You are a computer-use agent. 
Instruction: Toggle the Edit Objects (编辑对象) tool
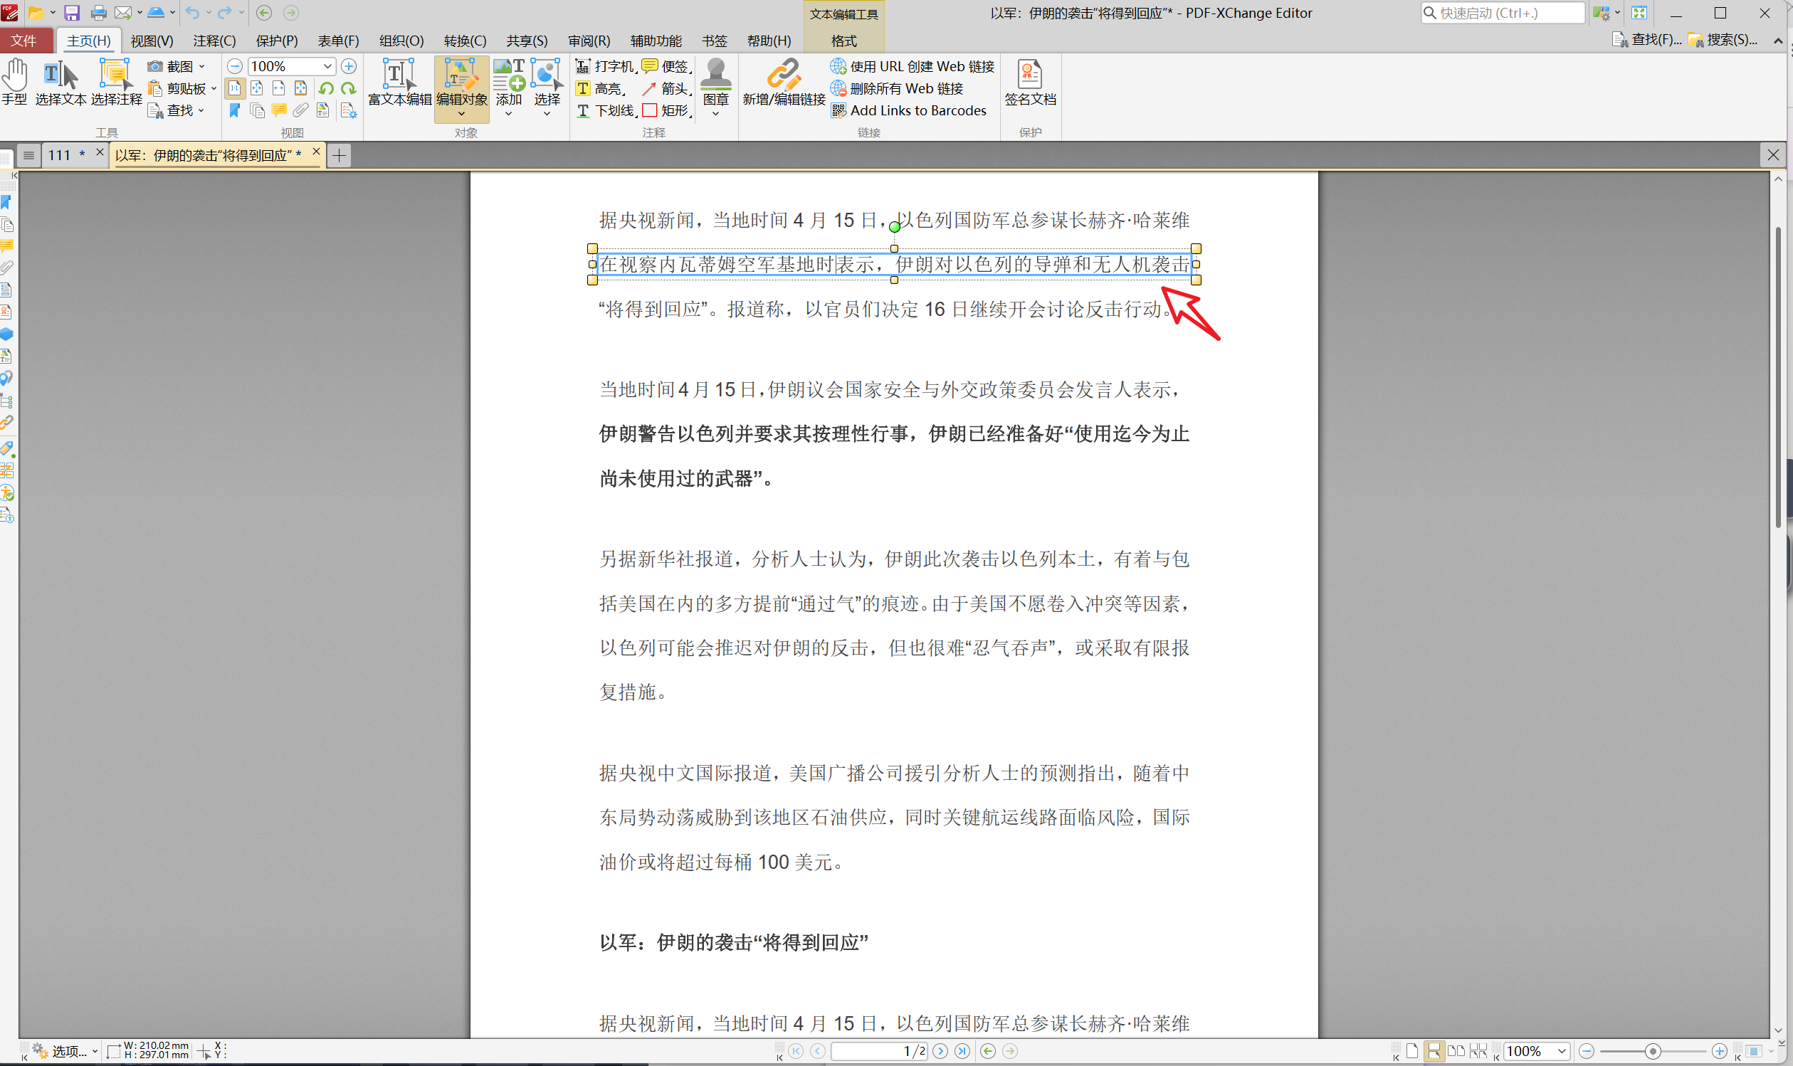[462, 88]
